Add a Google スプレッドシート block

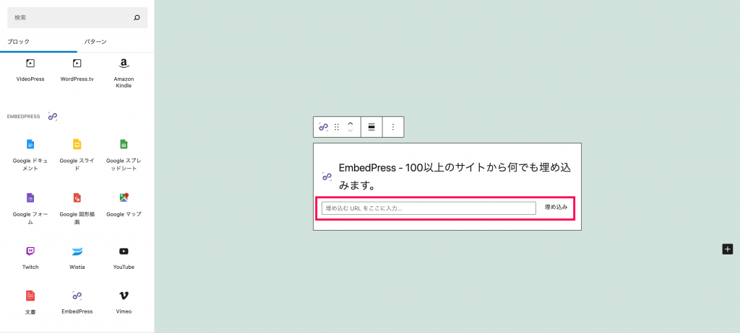click(x=124, y=156)
